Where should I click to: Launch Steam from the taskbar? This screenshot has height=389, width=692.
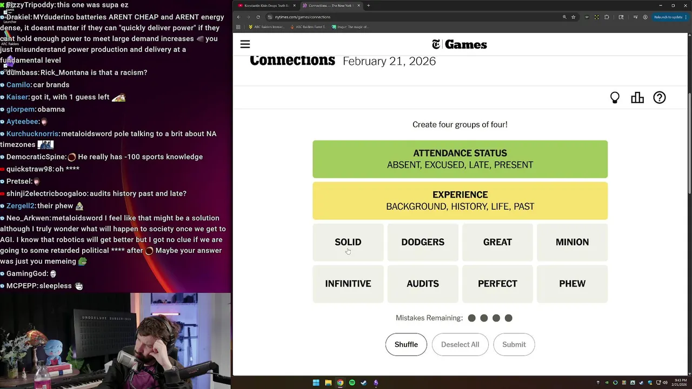click(x=364, y=383)
